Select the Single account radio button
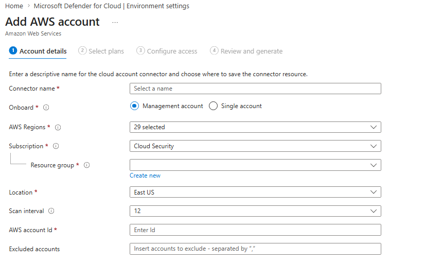The width and height of the screenshot is (425, 263). click(213, 106)
